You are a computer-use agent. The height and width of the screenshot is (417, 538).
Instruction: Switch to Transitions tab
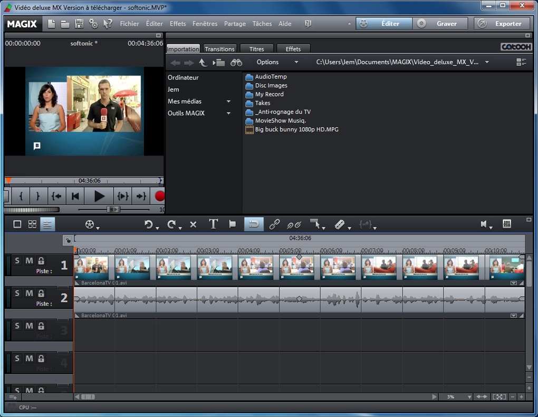[x=219, y=49]
